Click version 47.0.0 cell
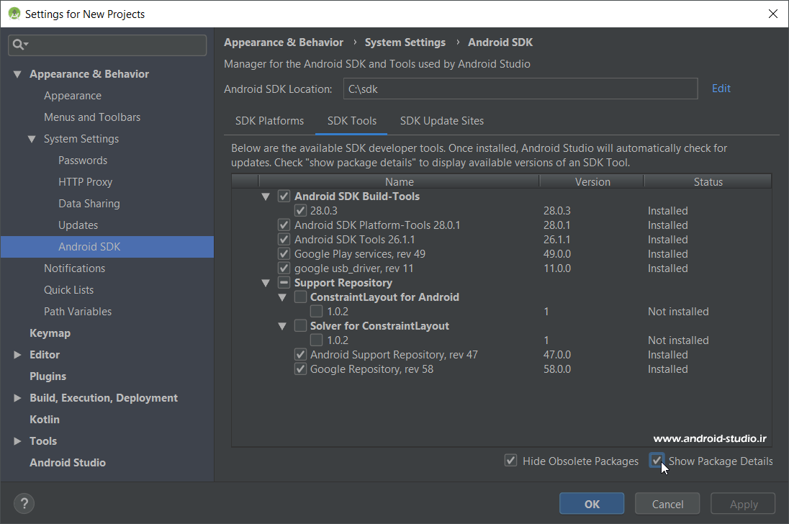The image size is (789, 524). point(557,355)
